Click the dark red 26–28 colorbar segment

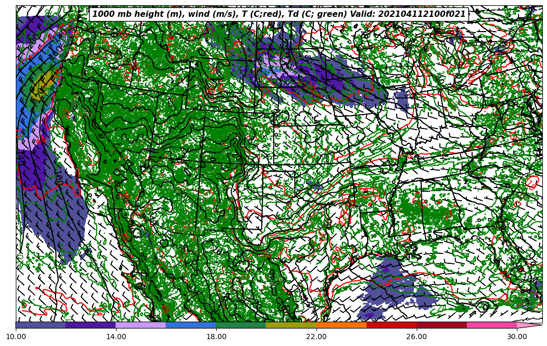(442, 325)
